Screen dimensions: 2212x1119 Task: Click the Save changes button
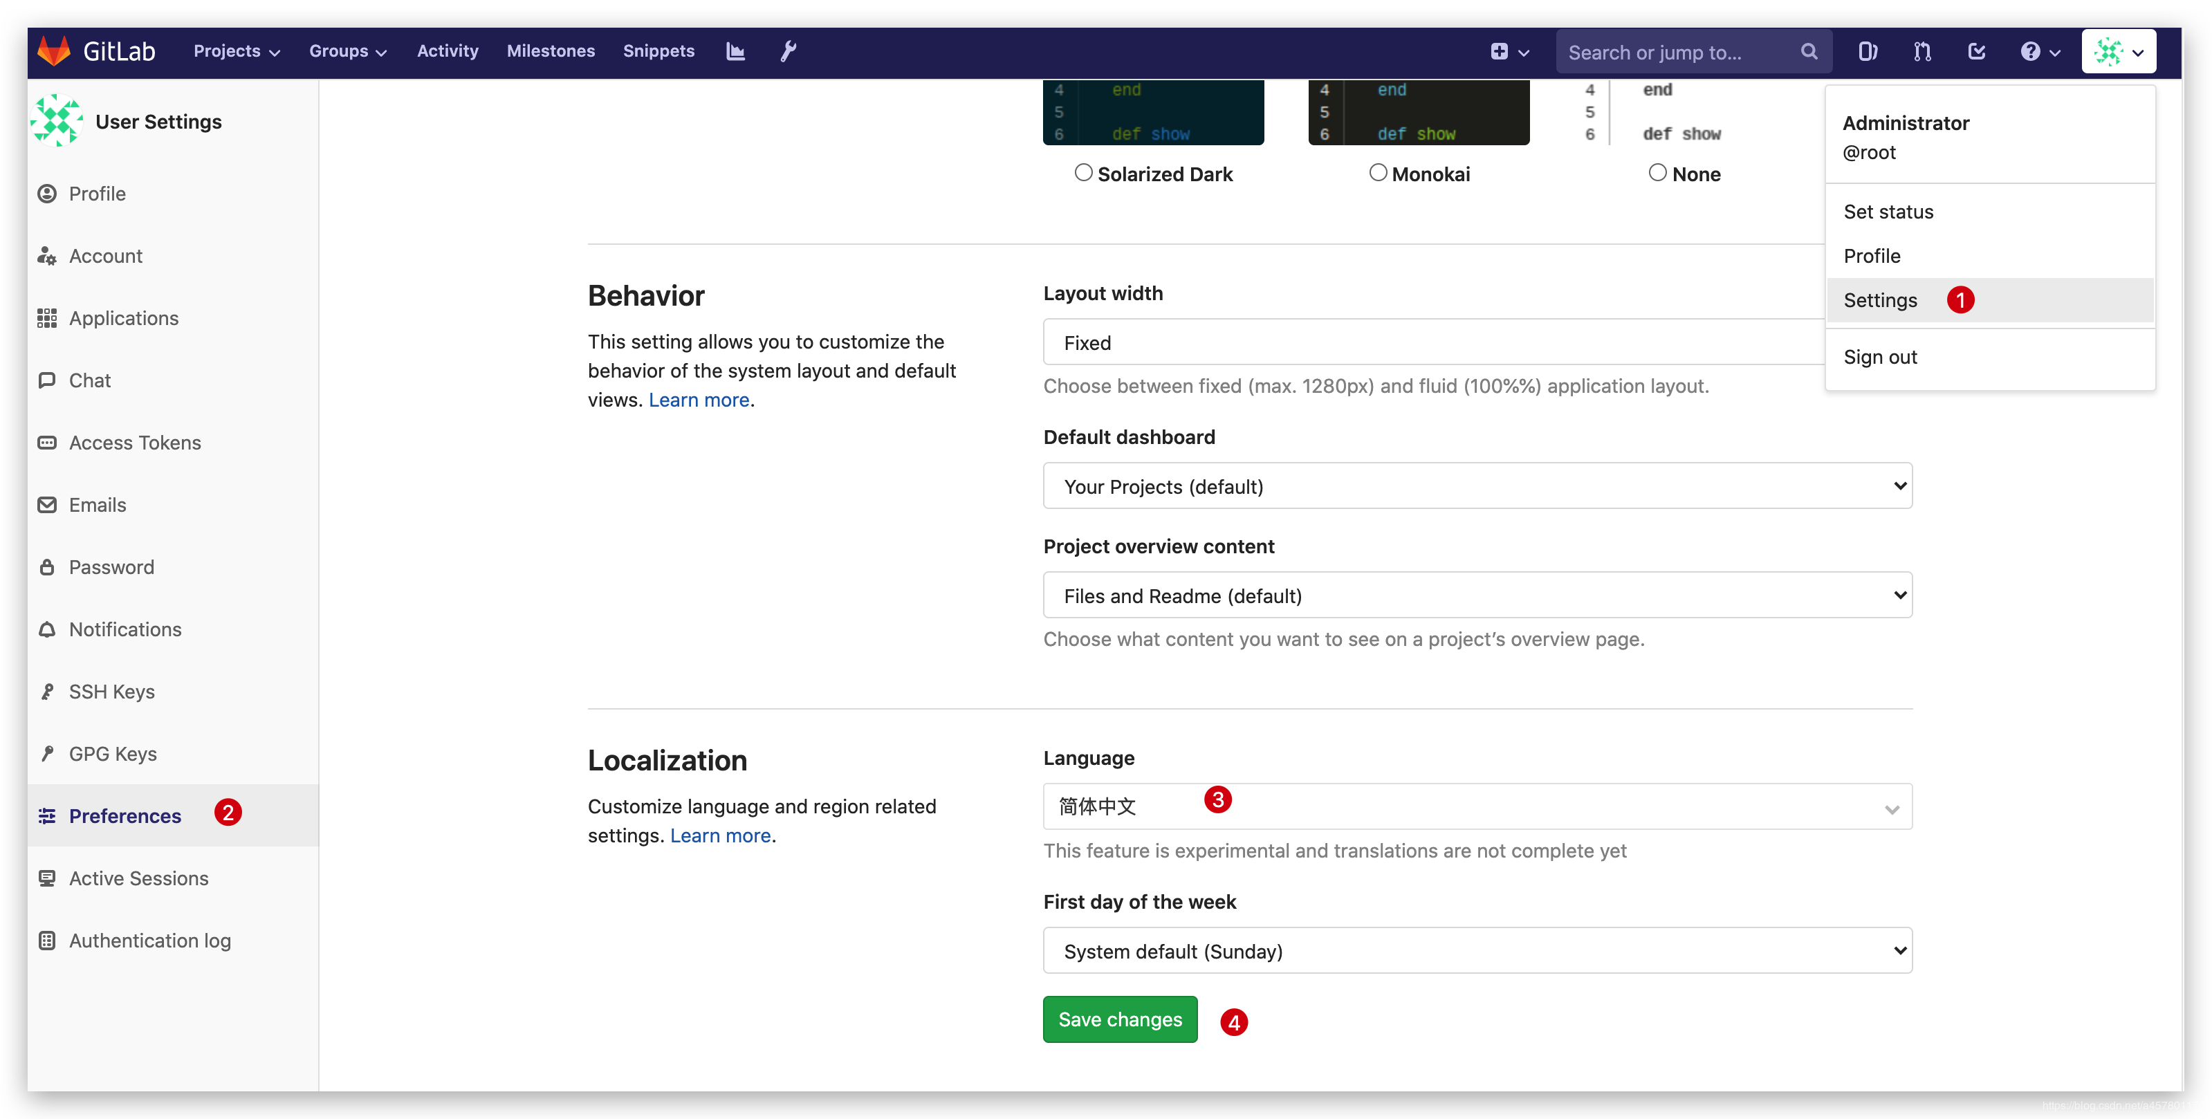1121,1019
